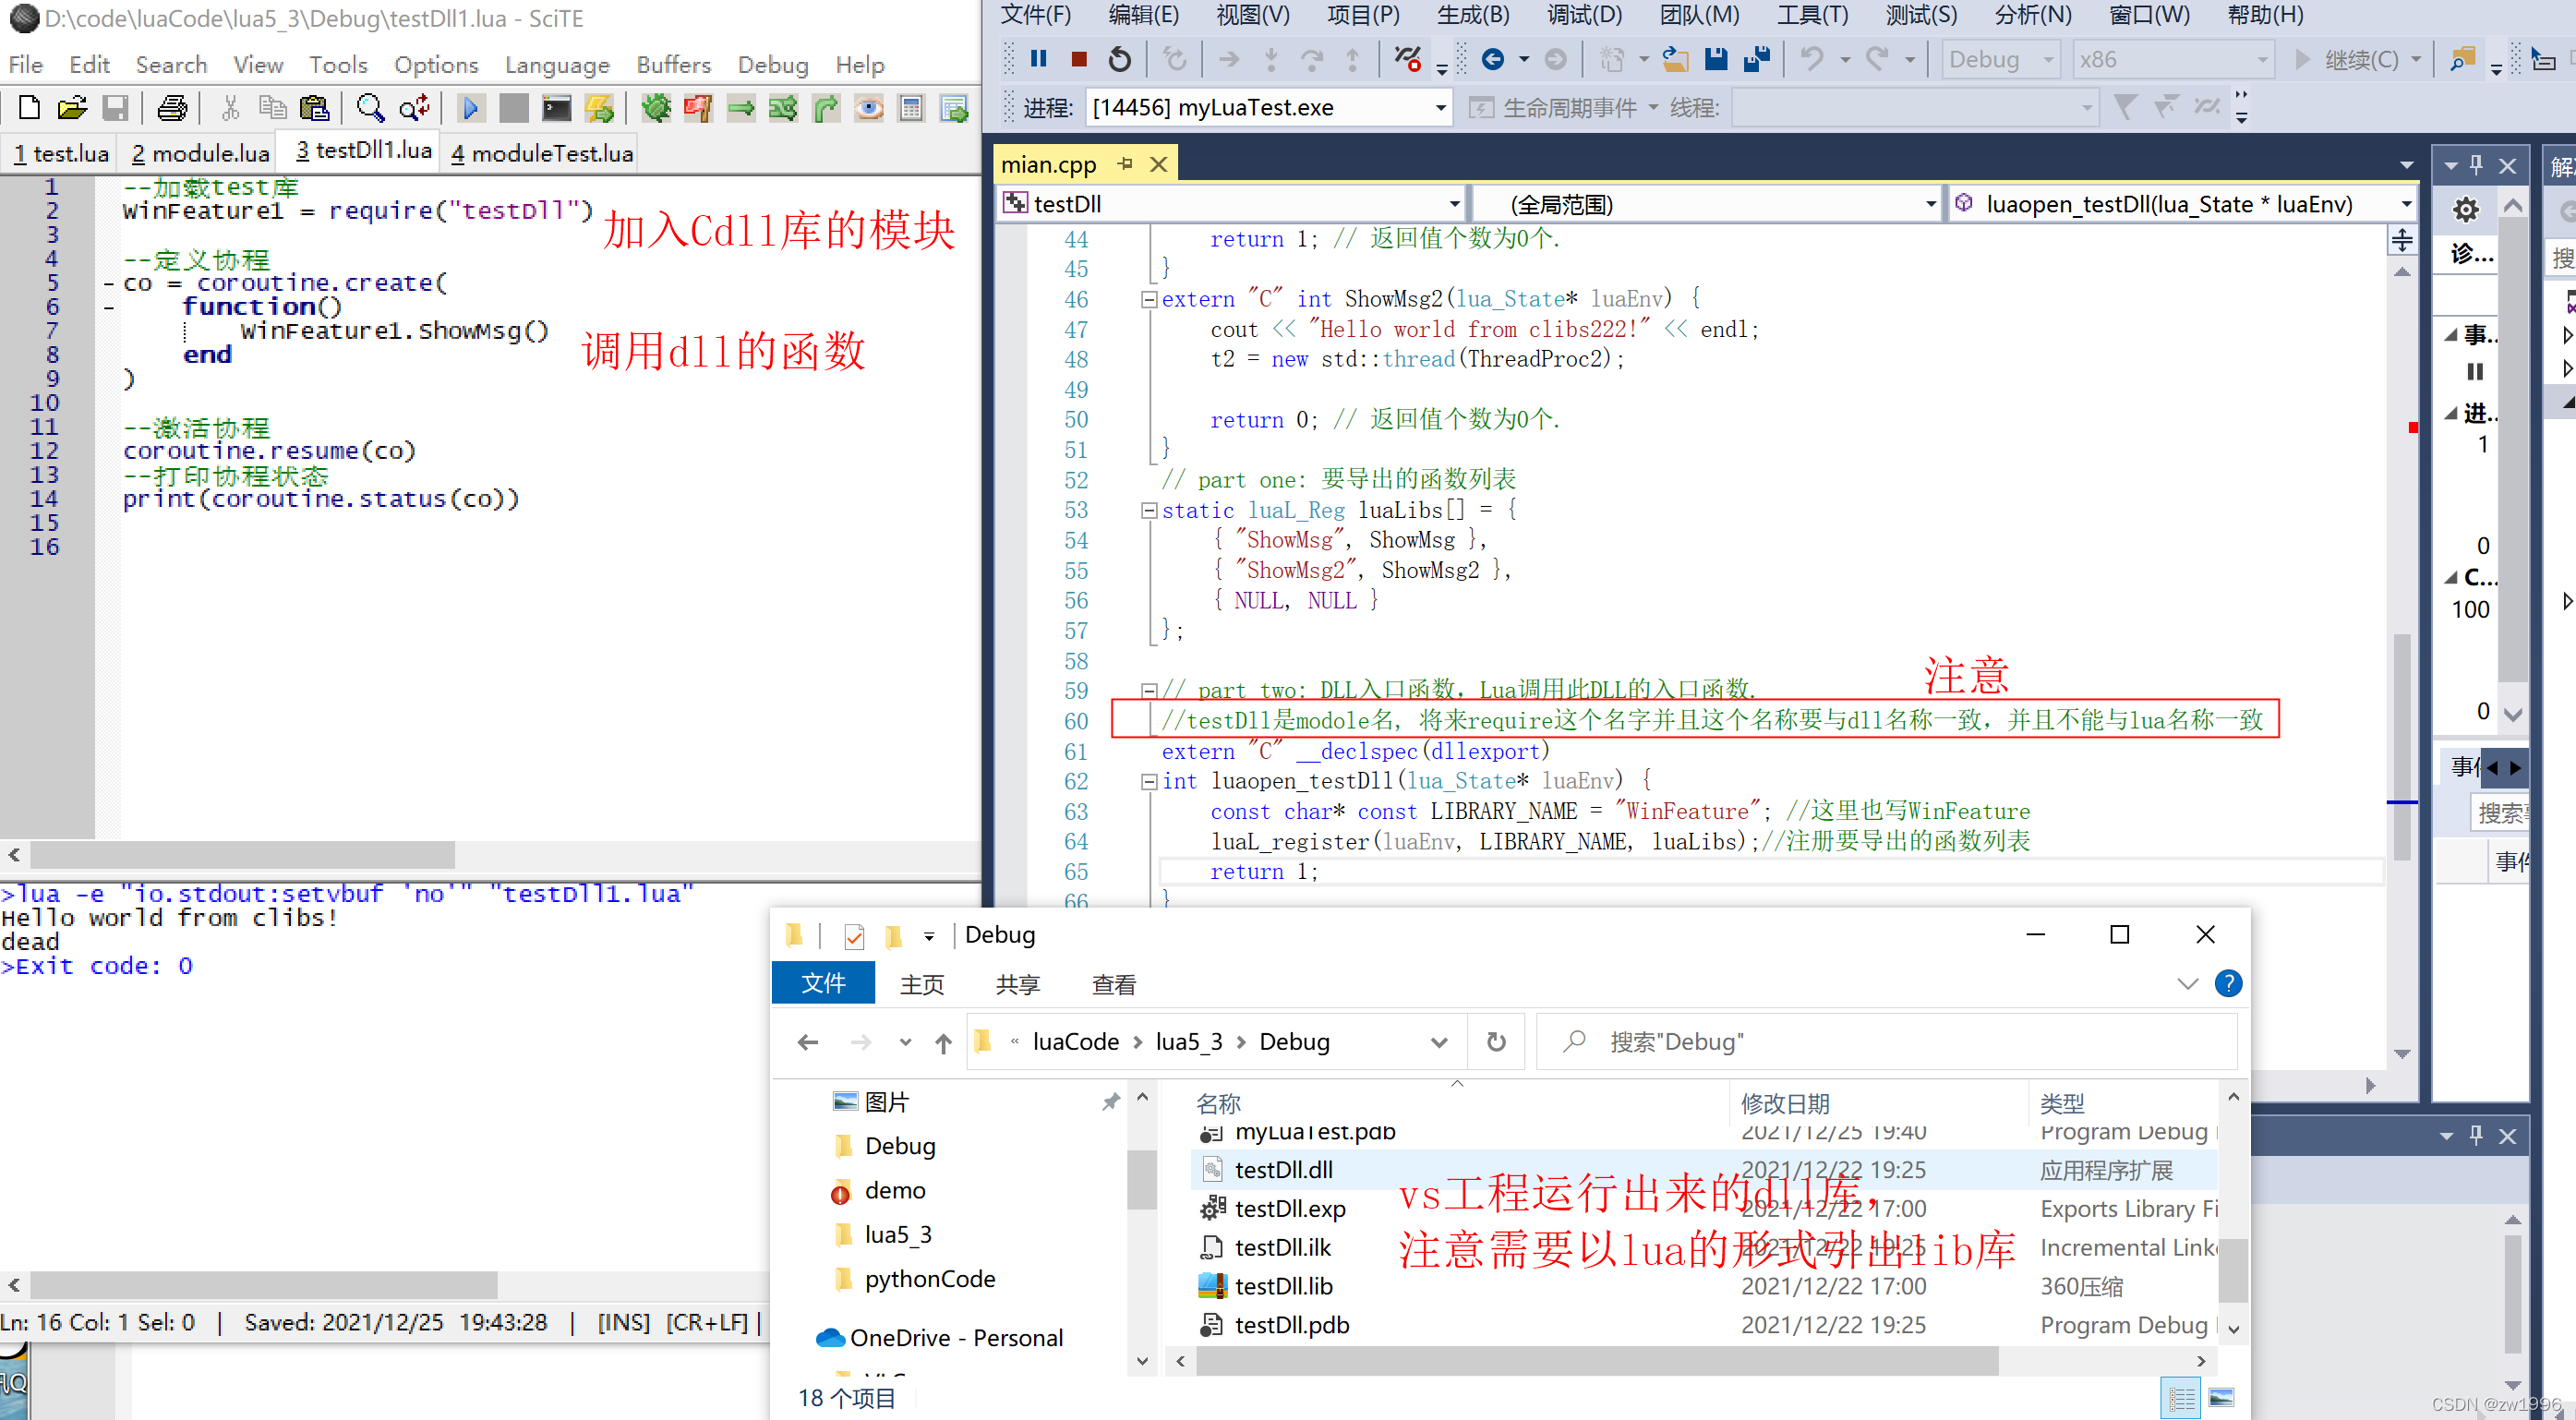Image resolution: width=2576 pixels, height=1420 pixels.
Task: Open the Buffers menu in SciTE
Action: [x=673, y=65]
